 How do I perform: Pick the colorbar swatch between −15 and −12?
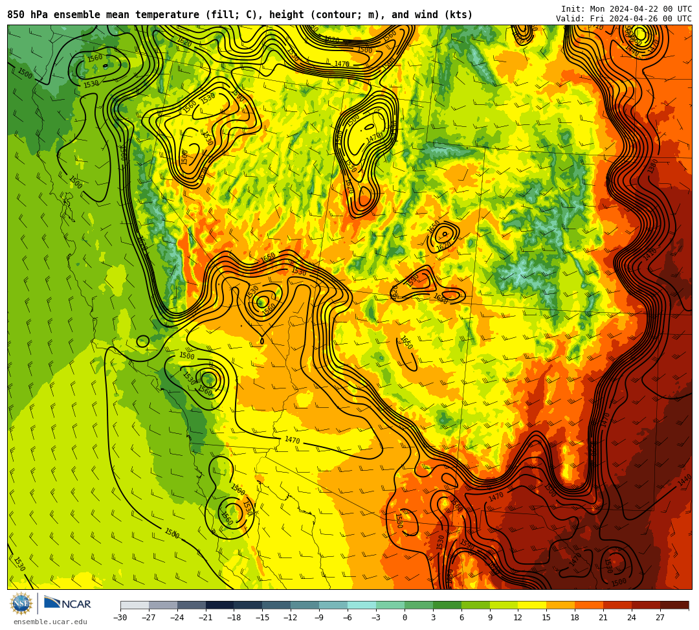coord(277,605)
